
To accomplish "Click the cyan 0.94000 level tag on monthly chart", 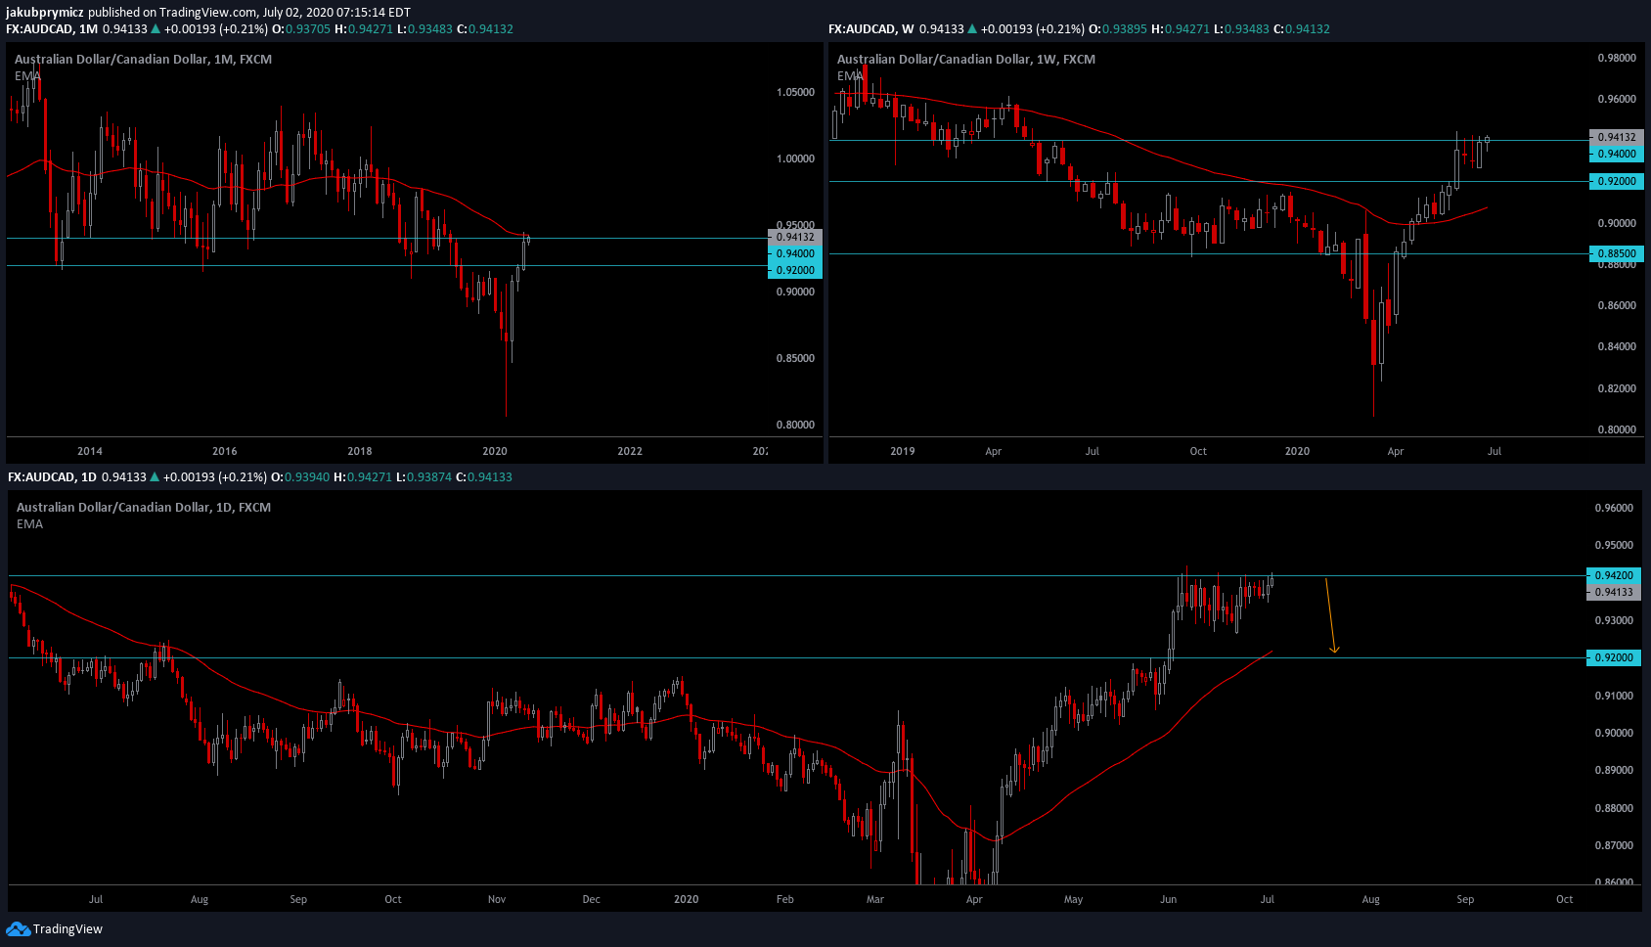I will (795, 253).
